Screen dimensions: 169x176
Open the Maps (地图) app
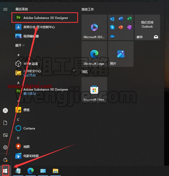pyautogui.click(x=45, y=147)
